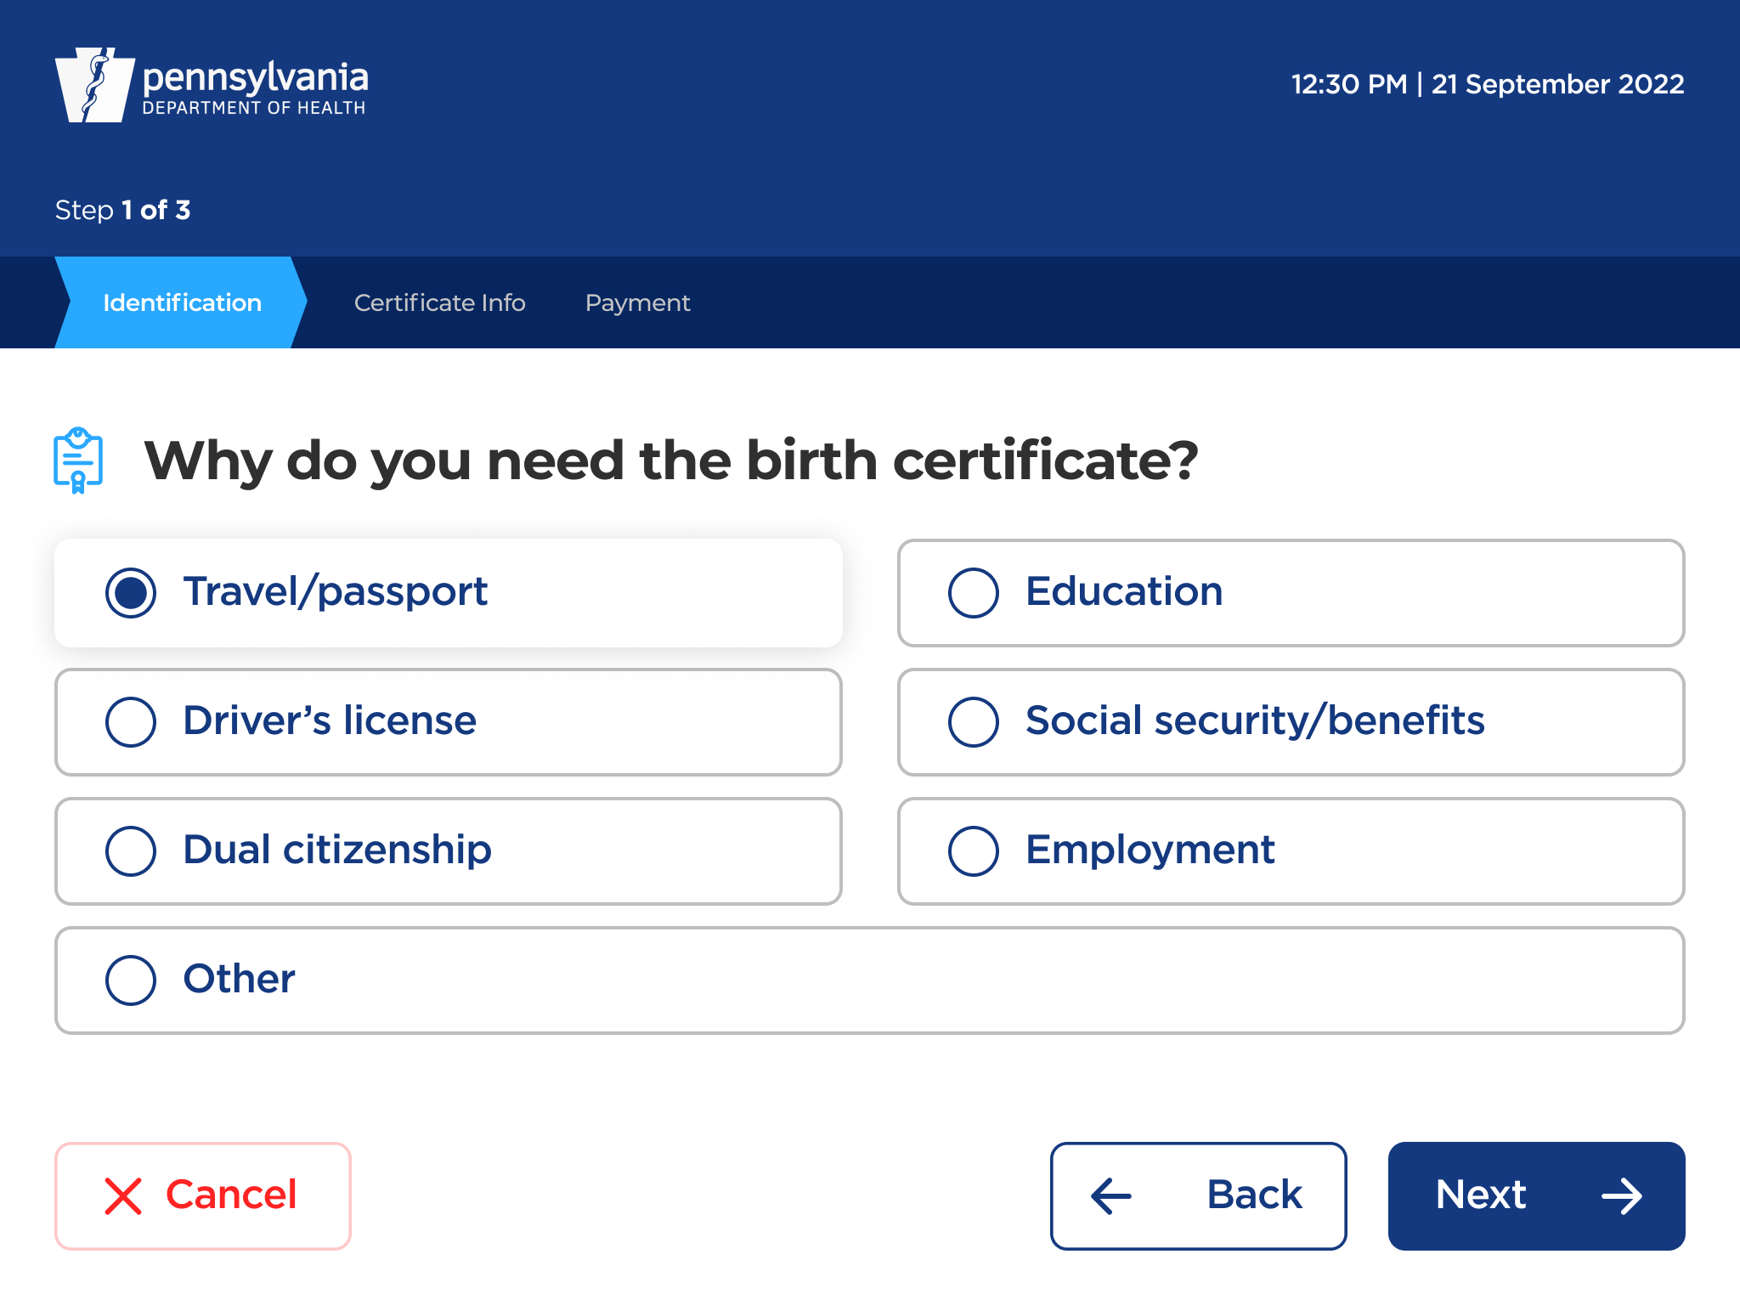Choose the Dual citizenship option
This screenshot has height=1305, width=1740.
pos(131,851)
